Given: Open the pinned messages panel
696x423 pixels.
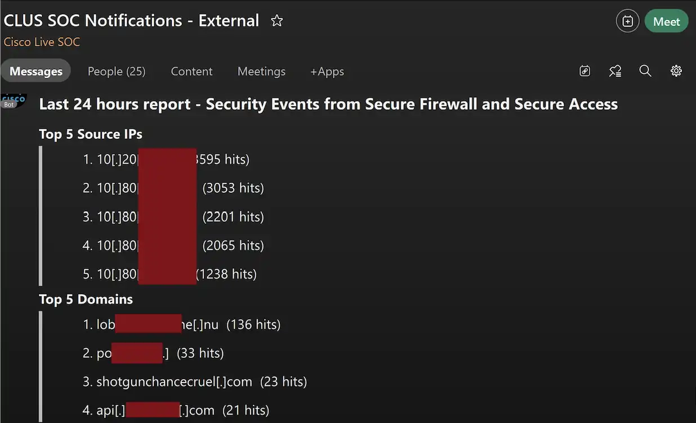Looking at the screenshot, I should (x=615, y=71).
